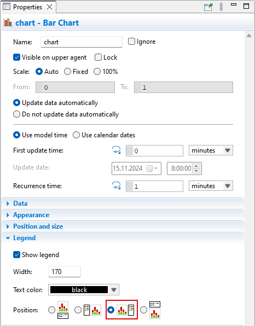This screenshot has width=255, height=326.
Task: Close the Properties tab
Action: click(x=49, y=7)
